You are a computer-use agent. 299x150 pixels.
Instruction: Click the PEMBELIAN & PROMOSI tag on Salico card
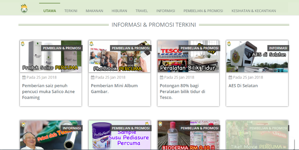click(x=62, y=48)
